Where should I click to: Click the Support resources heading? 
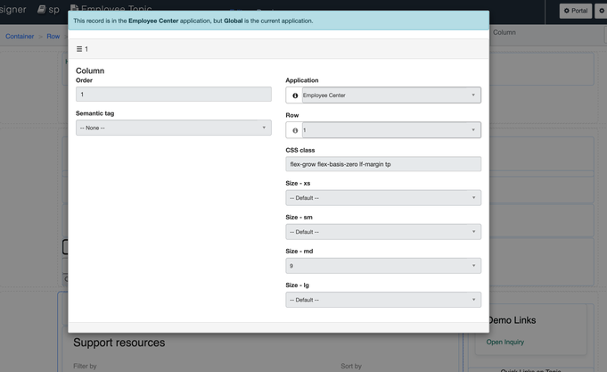coord(119,343)
